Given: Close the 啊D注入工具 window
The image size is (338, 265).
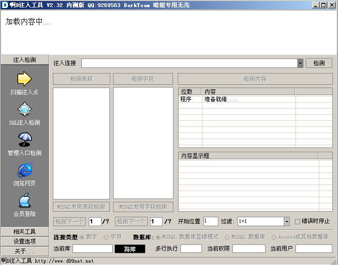Looking at the screenshot, I should tap(331, 5).
